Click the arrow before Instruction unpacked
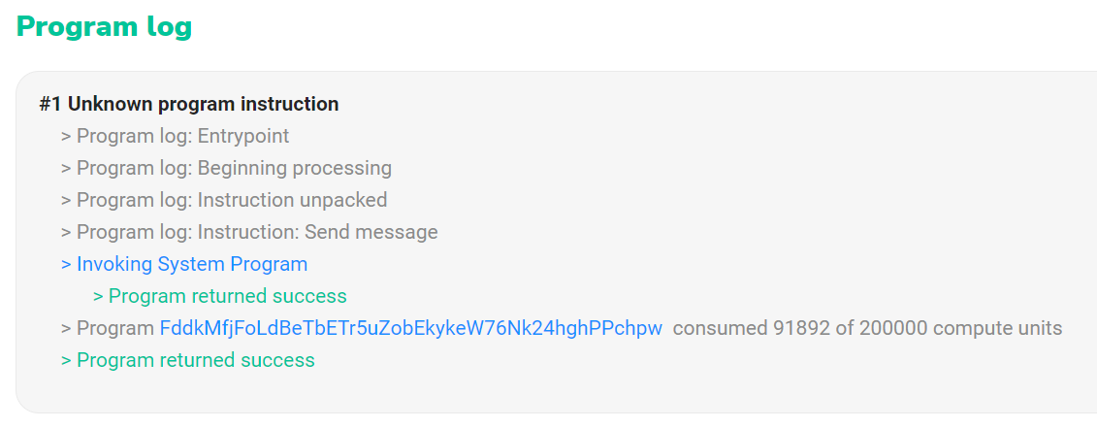Image resolution: width=1097 pixels, height=428 pixels. tap(66, 200)
